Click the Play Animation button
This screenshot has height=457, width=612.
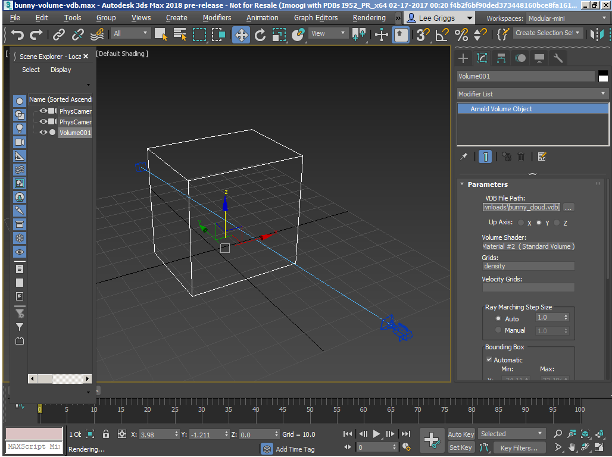377,434
